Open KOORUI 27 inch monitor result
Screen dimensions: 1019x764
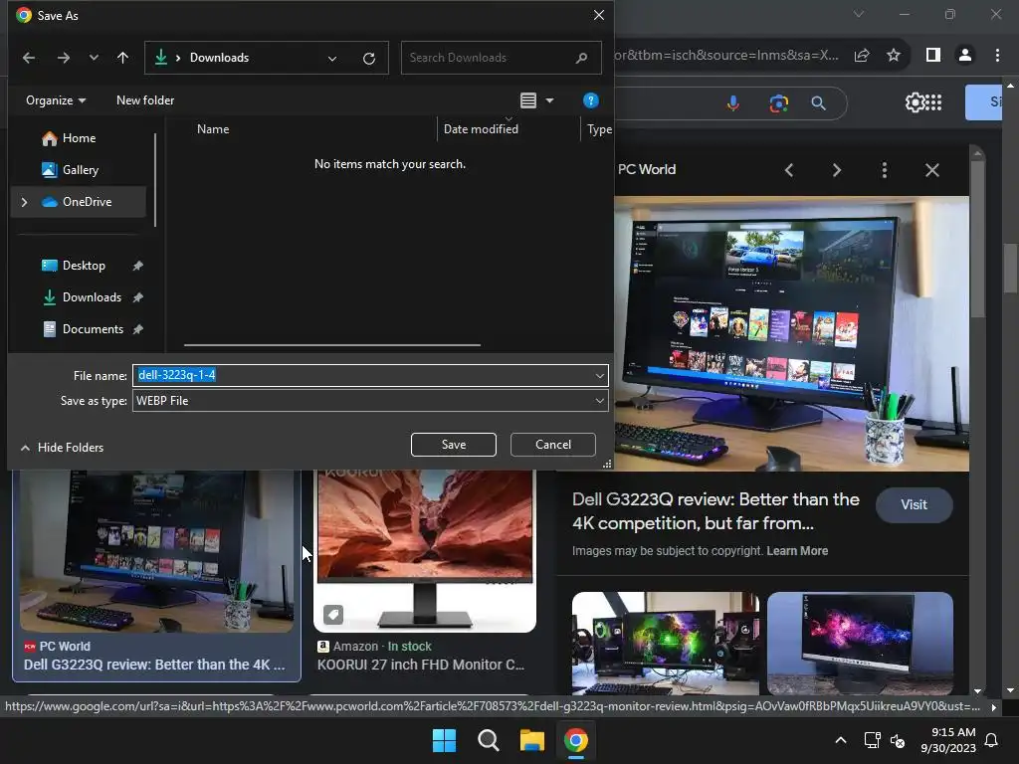[x=425, y=551]
